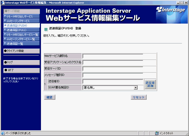Viewport: 189px width, 136px height.
Task: Click the SOAP署名検証ID label cell
Action: pyautogui.click(x=65, y=88)
